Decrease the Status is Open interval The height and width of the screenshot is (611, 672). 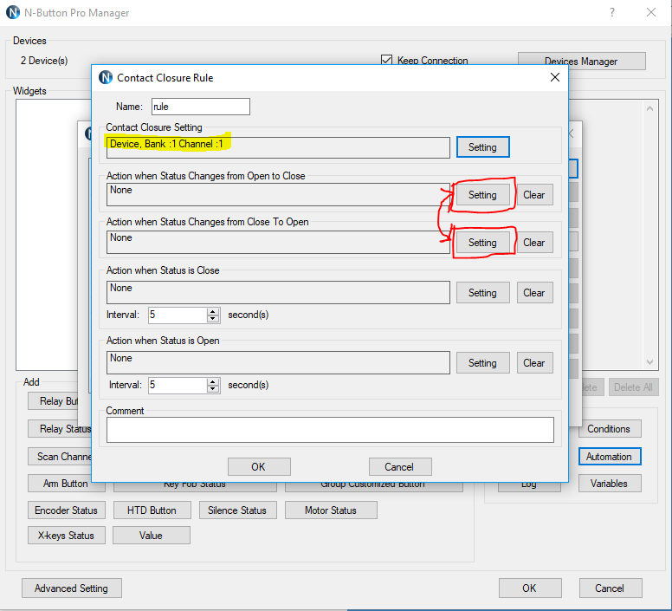(x=212, y=389)
